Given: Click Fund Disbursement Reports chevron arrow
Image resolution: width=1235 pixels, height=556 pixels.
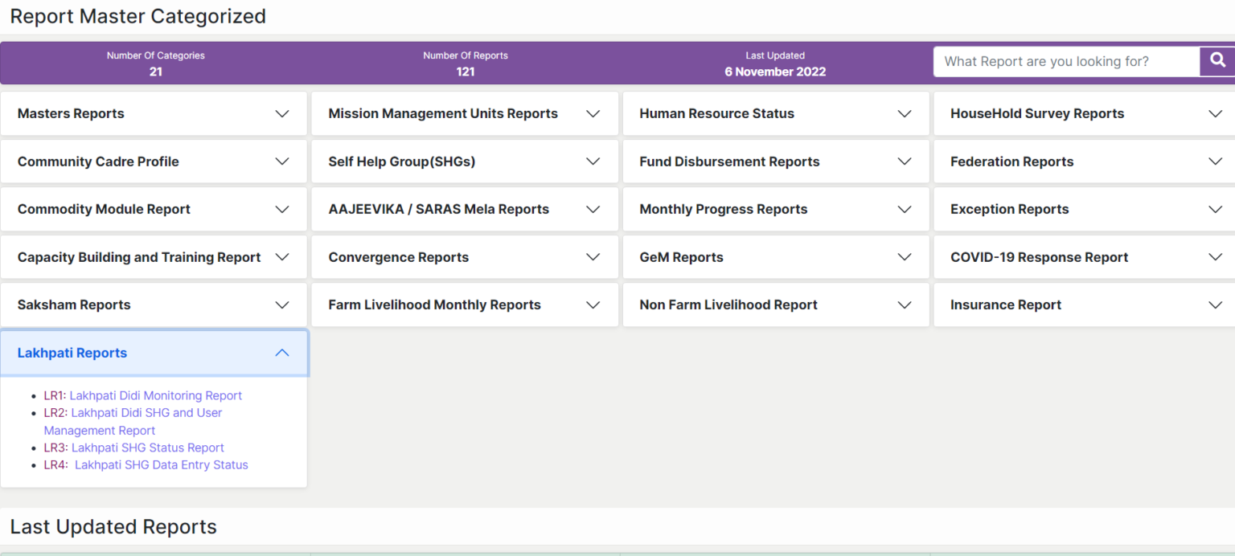Looking at the screenshot, I should (x=904, y=161).
